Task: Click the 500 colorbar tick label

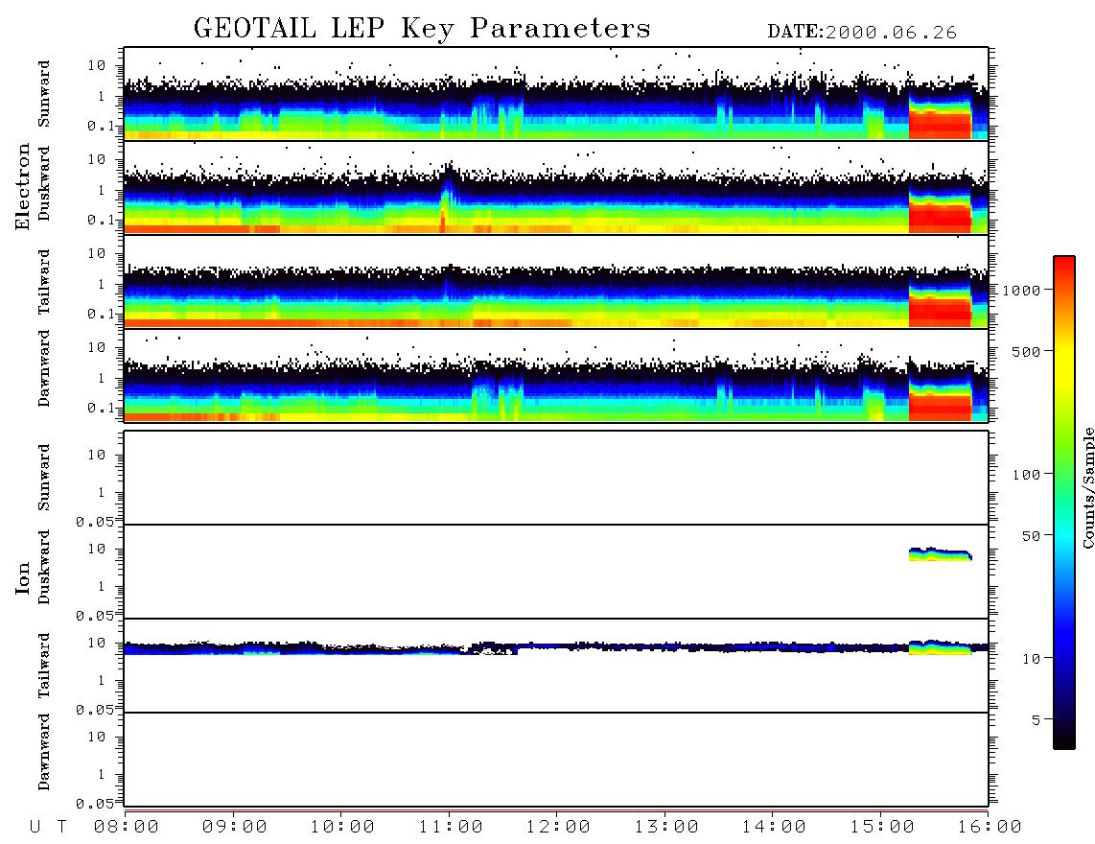Action: 1026,352
